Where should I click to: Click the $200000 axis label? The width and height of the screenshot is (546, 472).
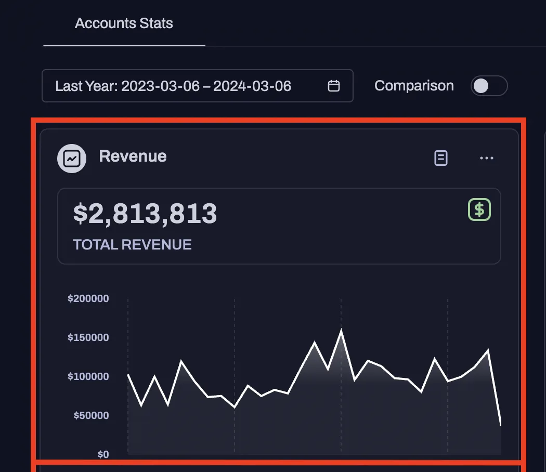pos(88,298)
